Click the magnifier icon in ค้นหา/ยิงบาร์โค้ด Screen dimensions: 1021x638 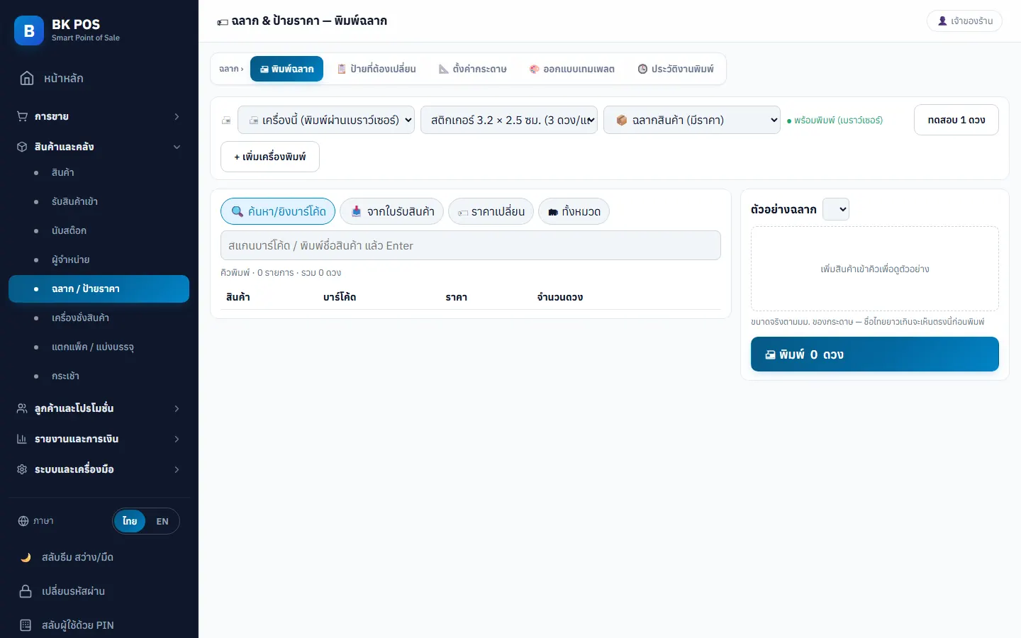click(238, 211)
